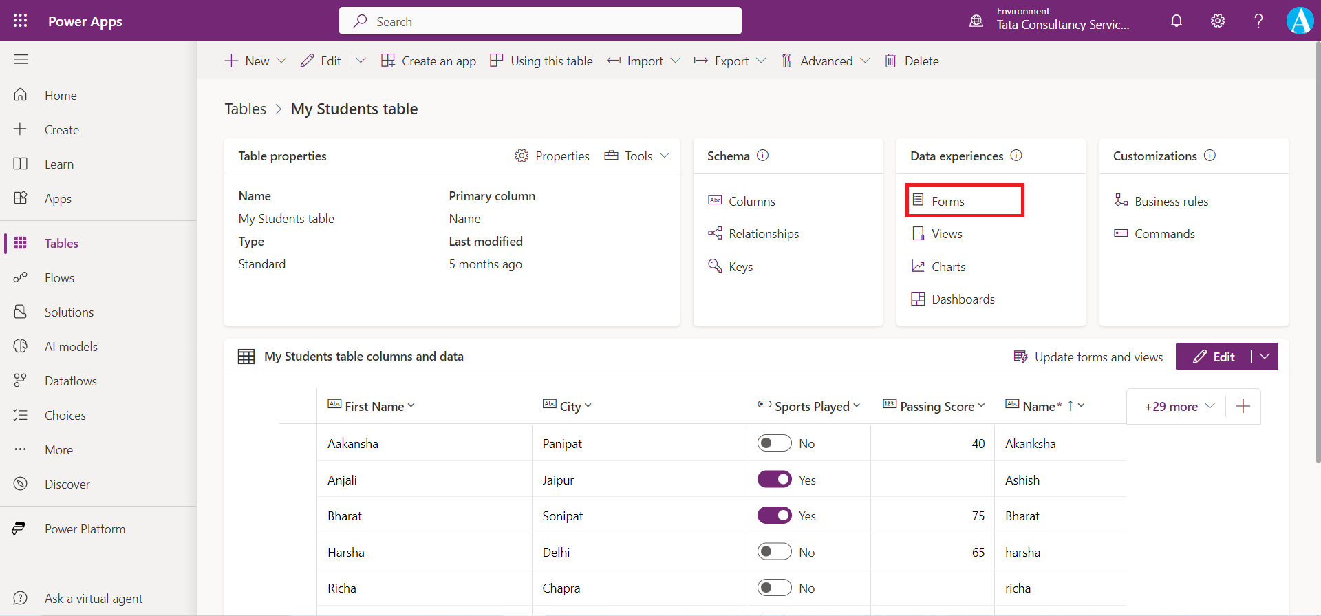1321x616 pixels.
Task: Open Flows from the left navigation
Action: tap(59, 278)
